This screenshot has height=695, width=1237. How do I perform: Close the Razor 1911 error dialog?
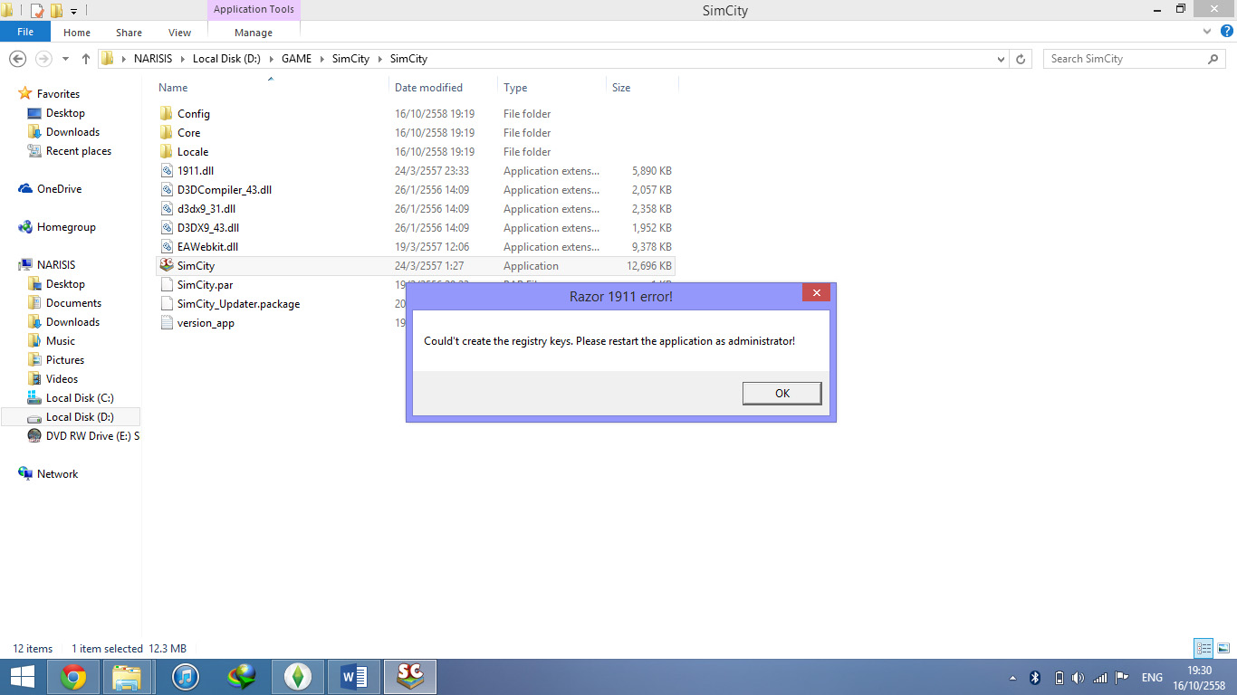(x=816, y=293)
